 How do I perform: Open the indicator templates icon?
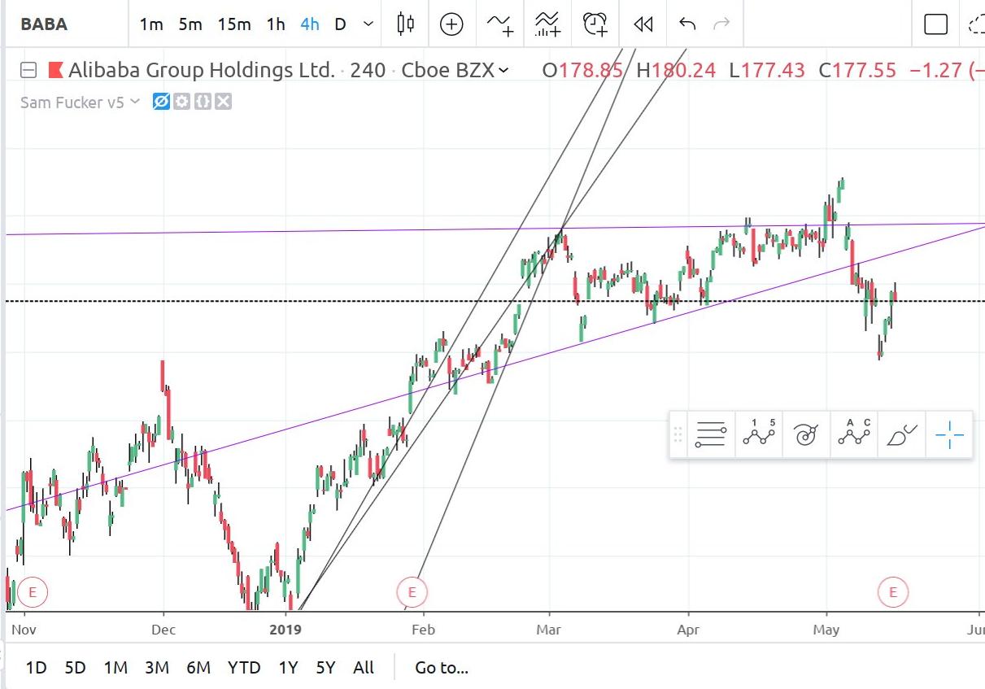[548, 24]
